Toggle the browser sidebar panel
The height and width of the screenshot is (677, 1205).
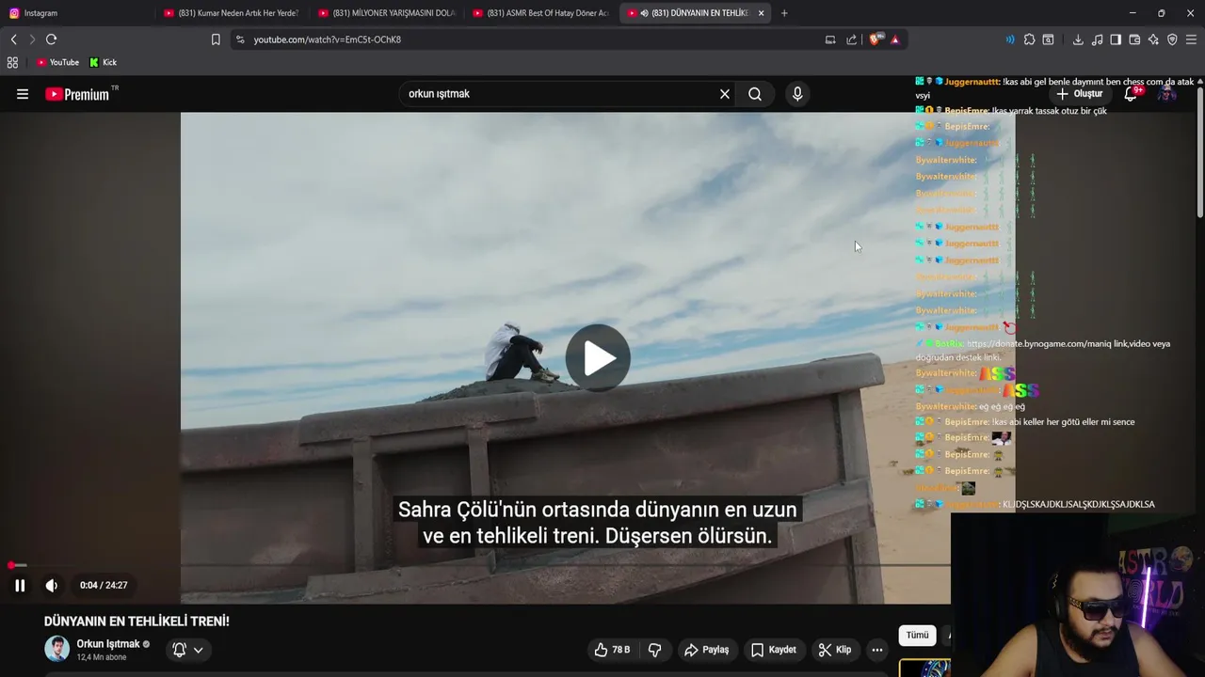(x=1116, y=39)
